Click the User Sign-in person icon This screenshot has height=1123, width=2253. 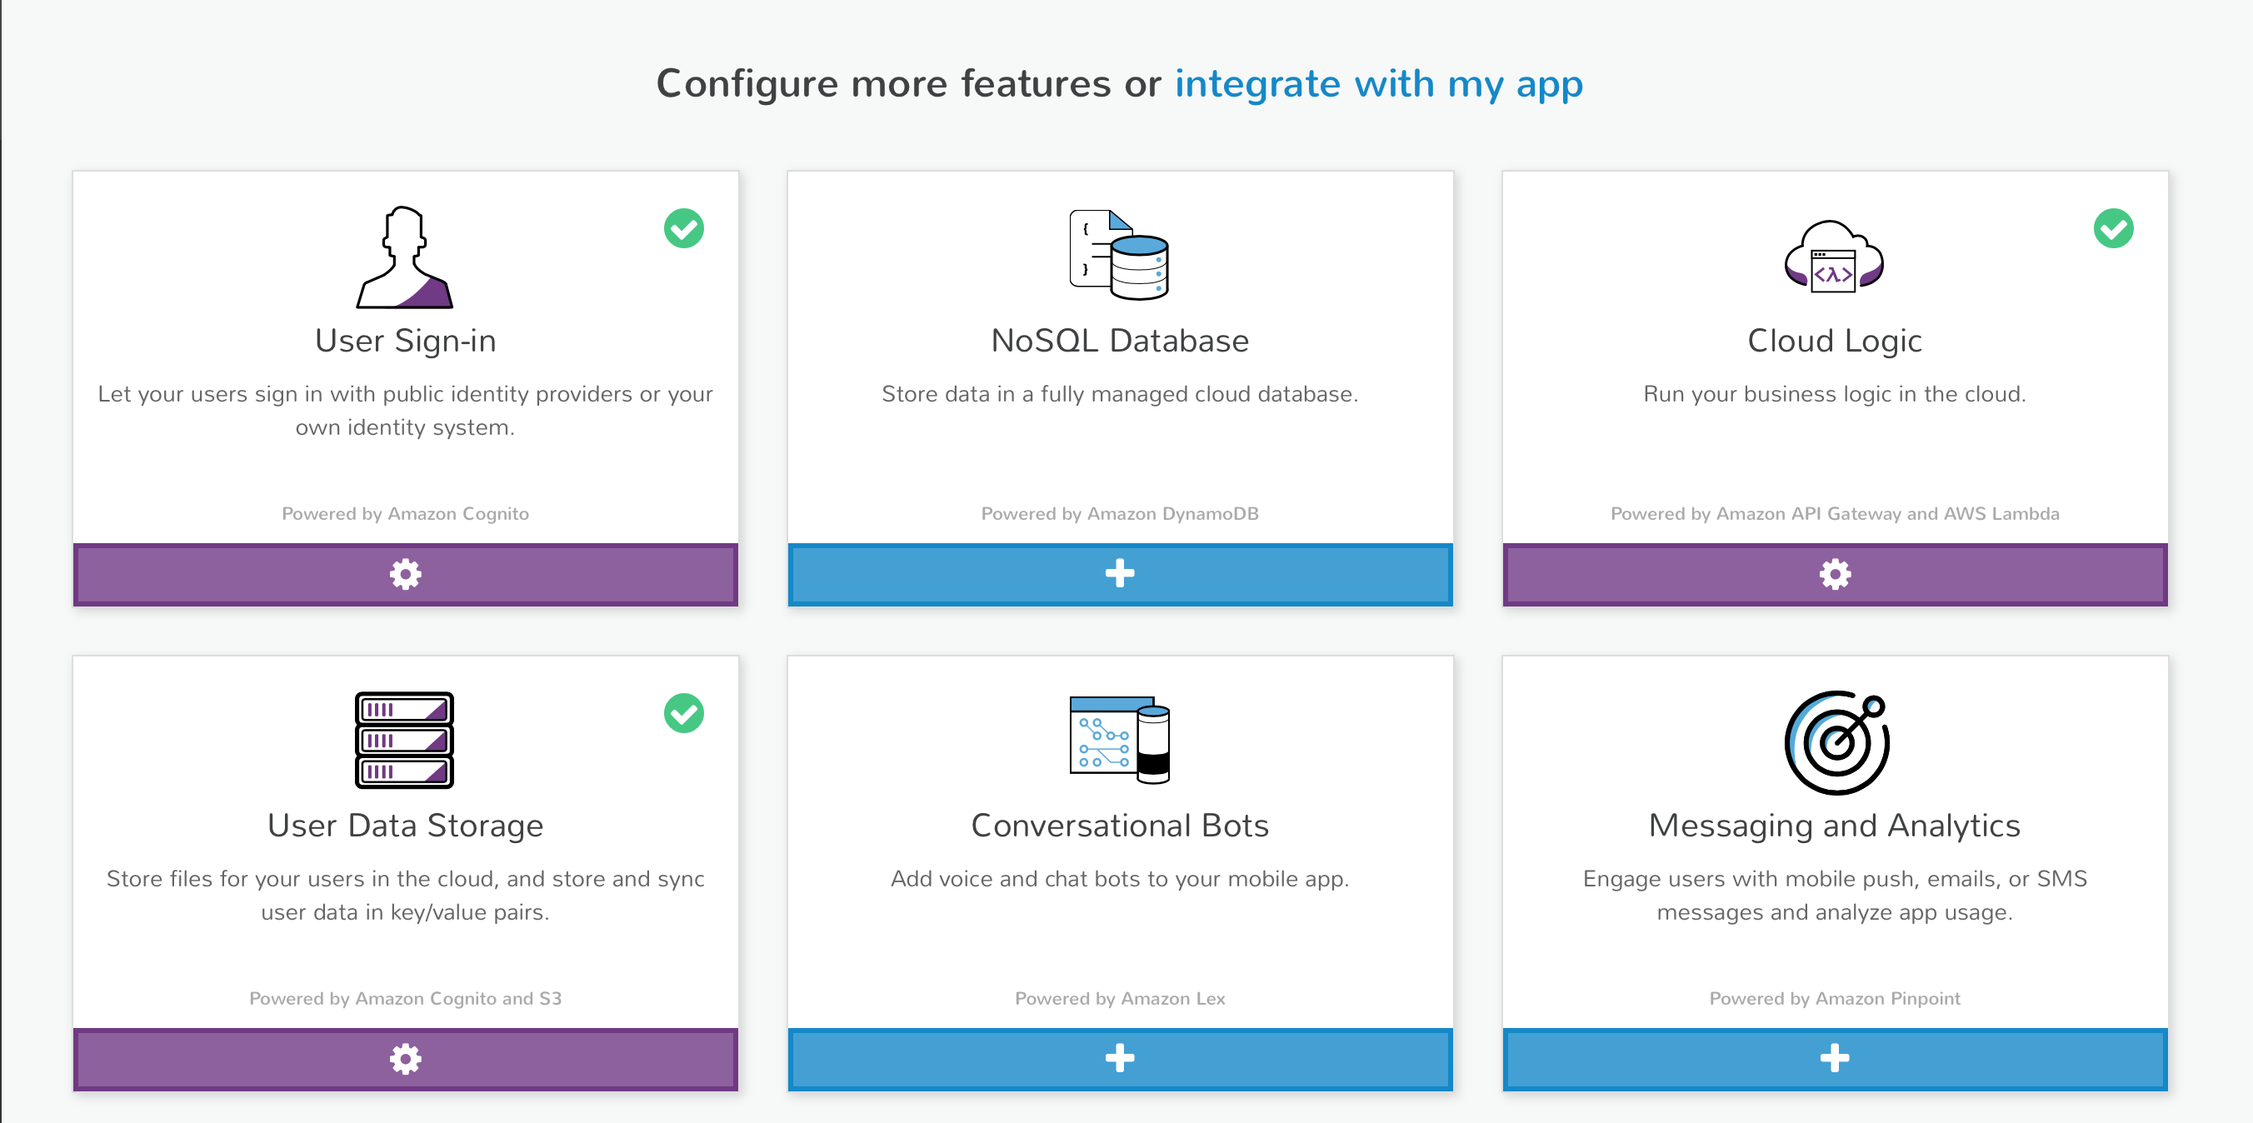[404, 257]
